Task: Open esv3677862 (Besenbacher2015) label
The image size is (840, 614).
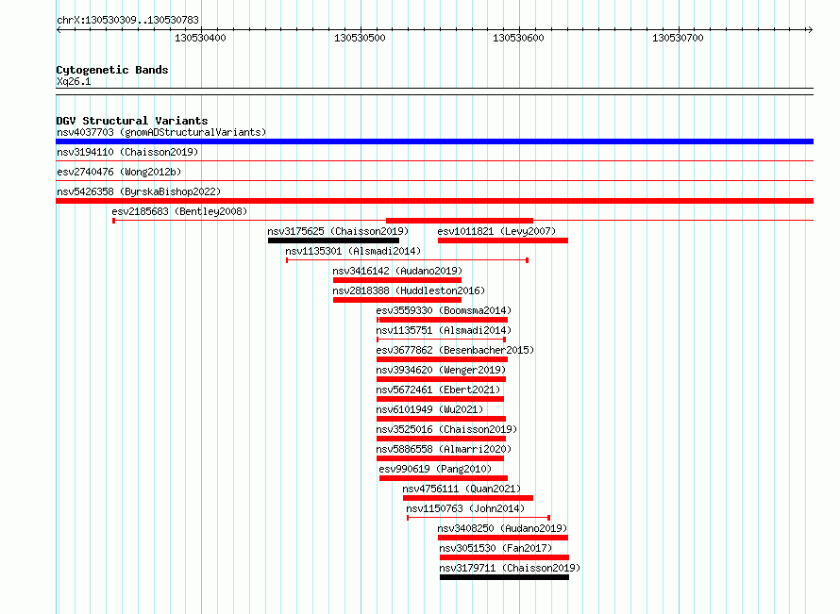Action: click(455, 350)
